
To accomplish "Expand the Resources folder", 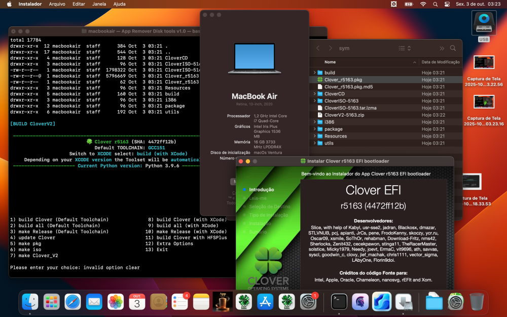I will tap(314, 136).
